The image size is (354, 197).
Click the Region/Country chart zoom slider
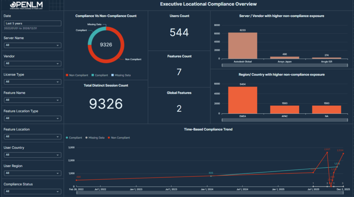point(285,120)
